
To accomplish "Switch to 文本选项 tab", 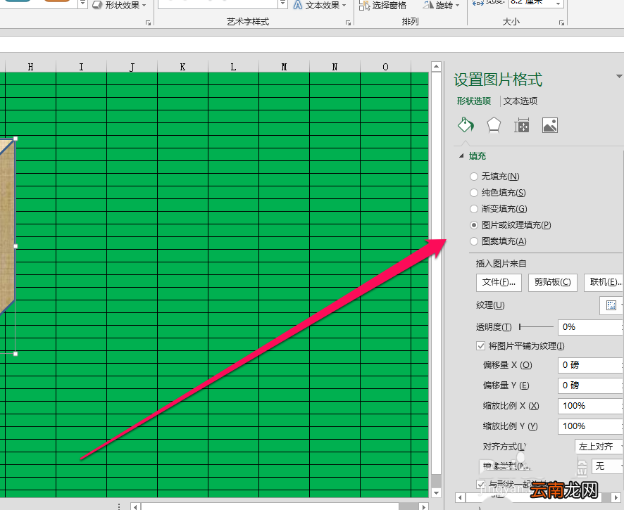I will click(x=520, y=101).
